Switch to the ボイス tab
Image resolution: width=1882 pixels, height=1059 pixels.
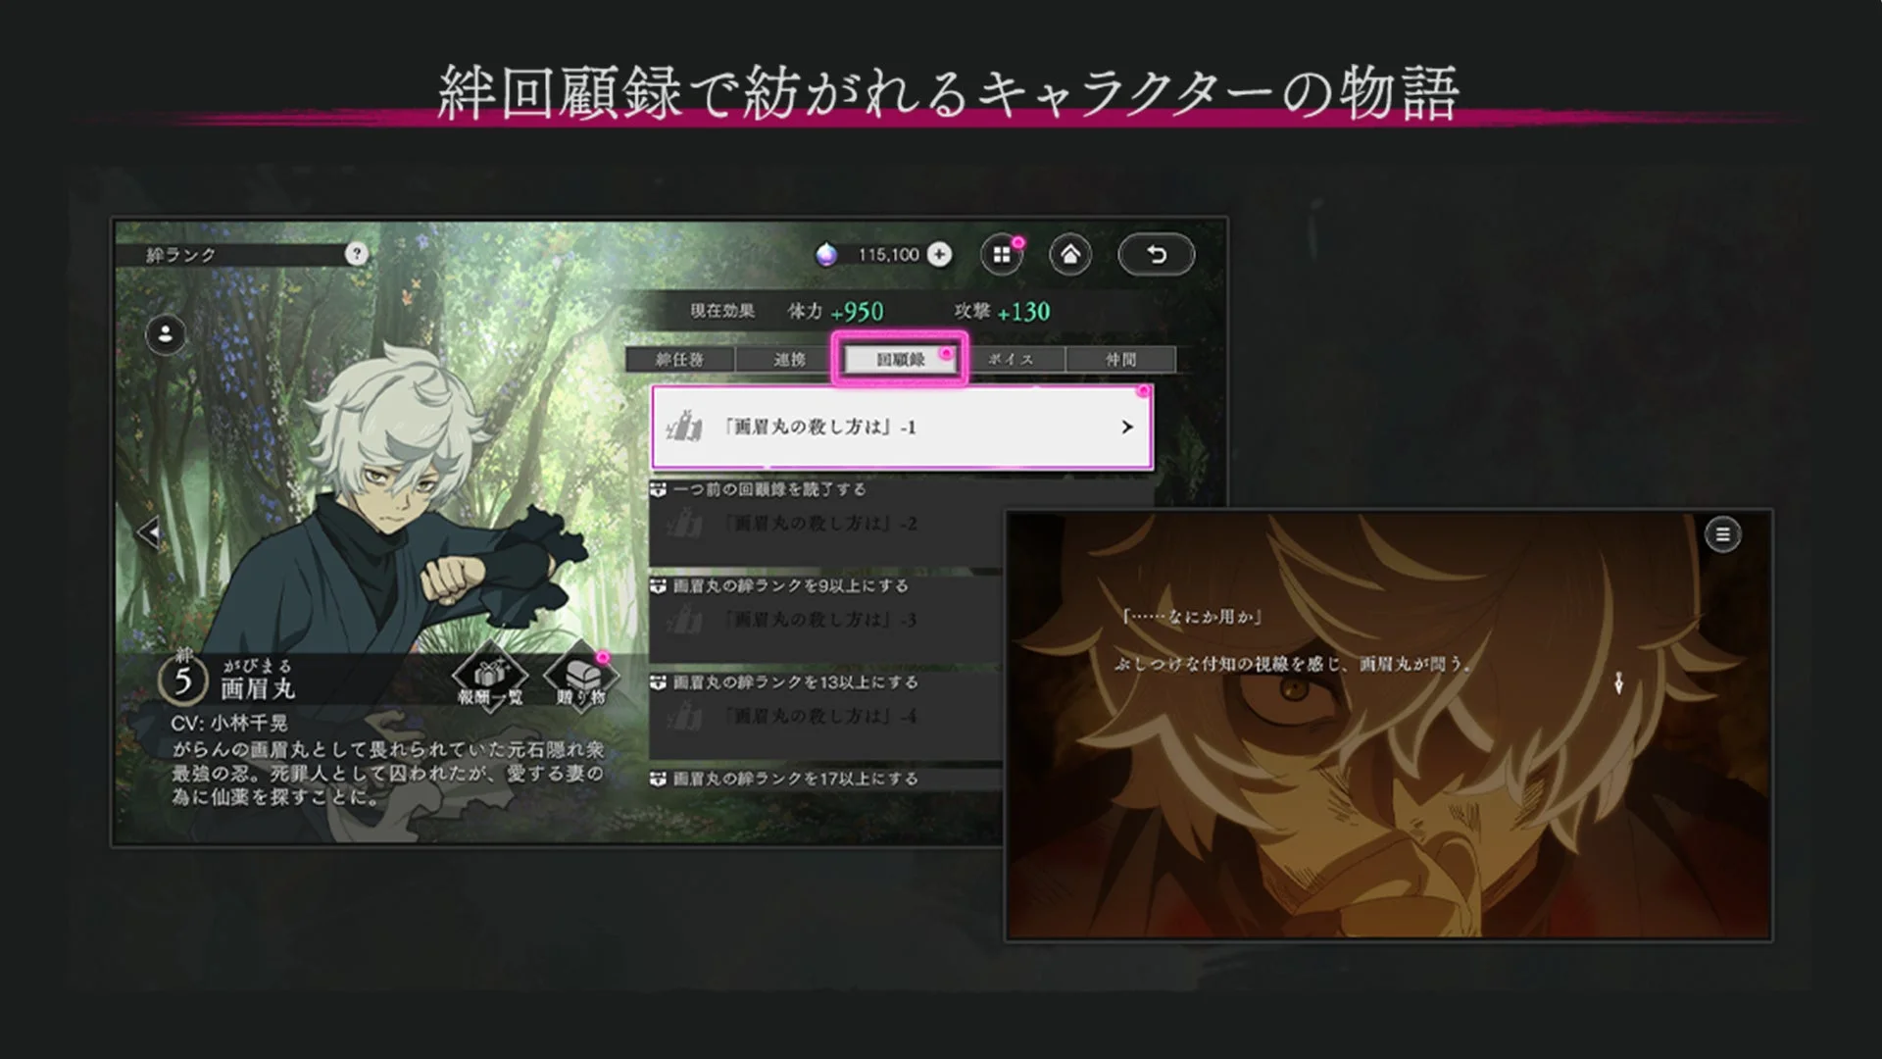(1012, 359)
